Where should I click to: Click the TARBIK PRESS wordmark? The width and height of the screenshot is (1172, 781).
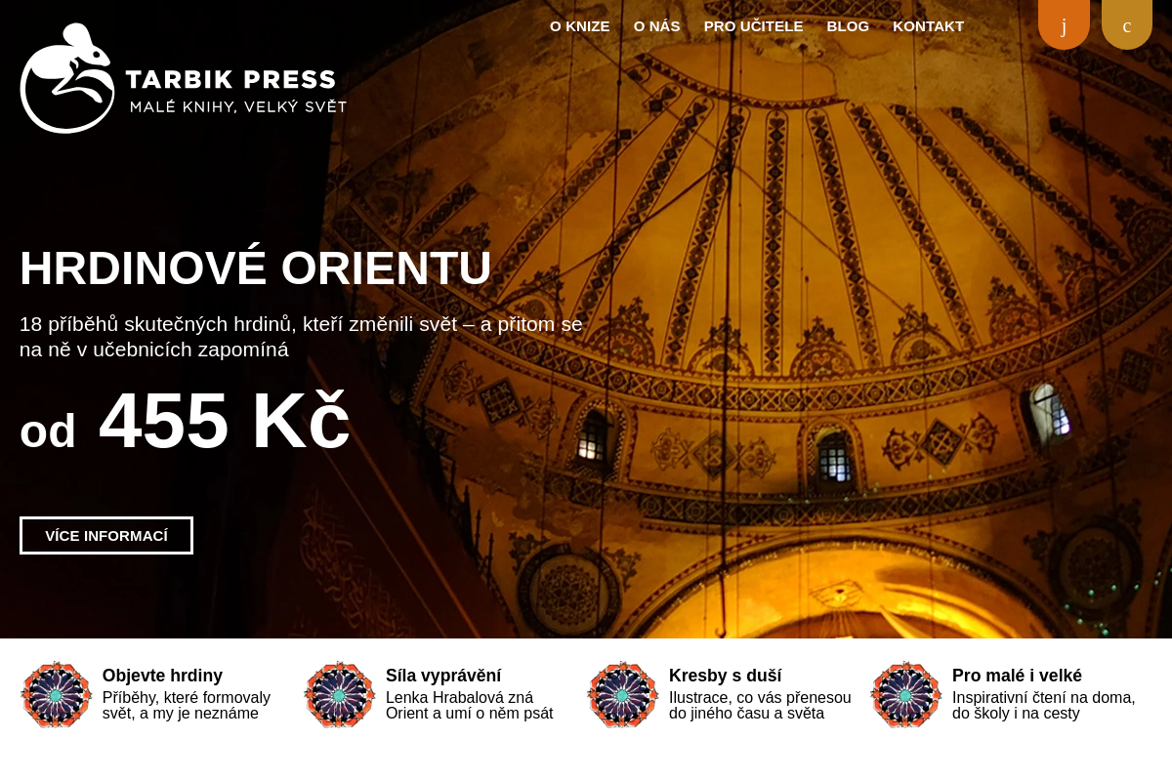[x=230, y=80]
